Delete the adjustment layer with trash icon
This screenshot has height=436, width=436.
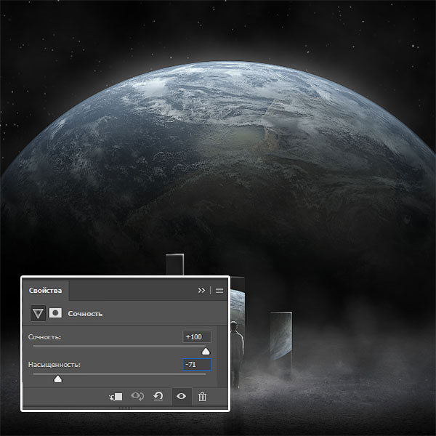(203, 397)
